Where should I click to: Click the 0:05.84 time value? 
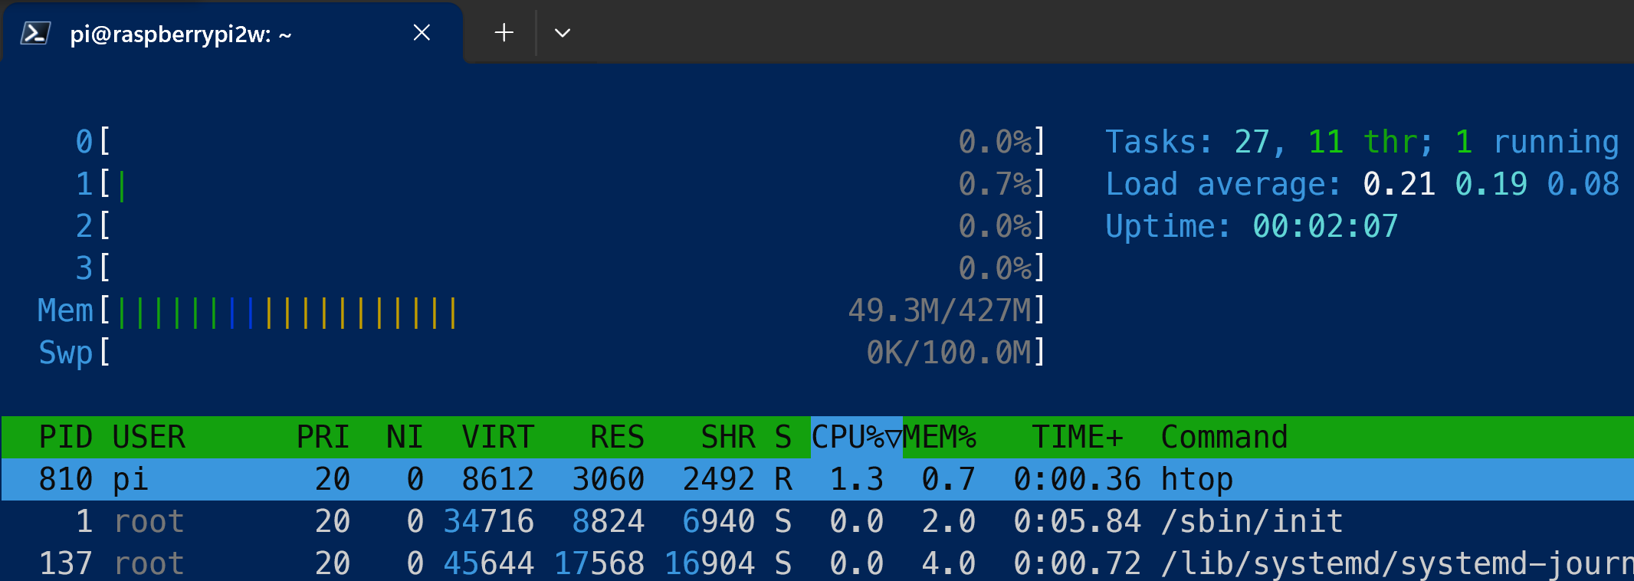coord(1077,521)
